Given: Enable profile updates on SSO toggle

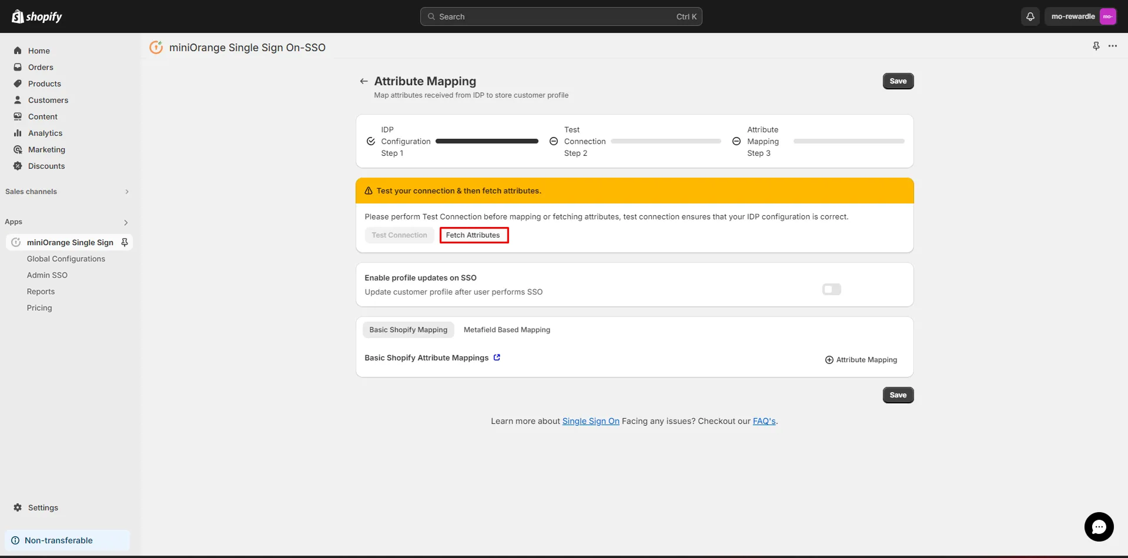Looking at the screenshot, I should point(831,289).
